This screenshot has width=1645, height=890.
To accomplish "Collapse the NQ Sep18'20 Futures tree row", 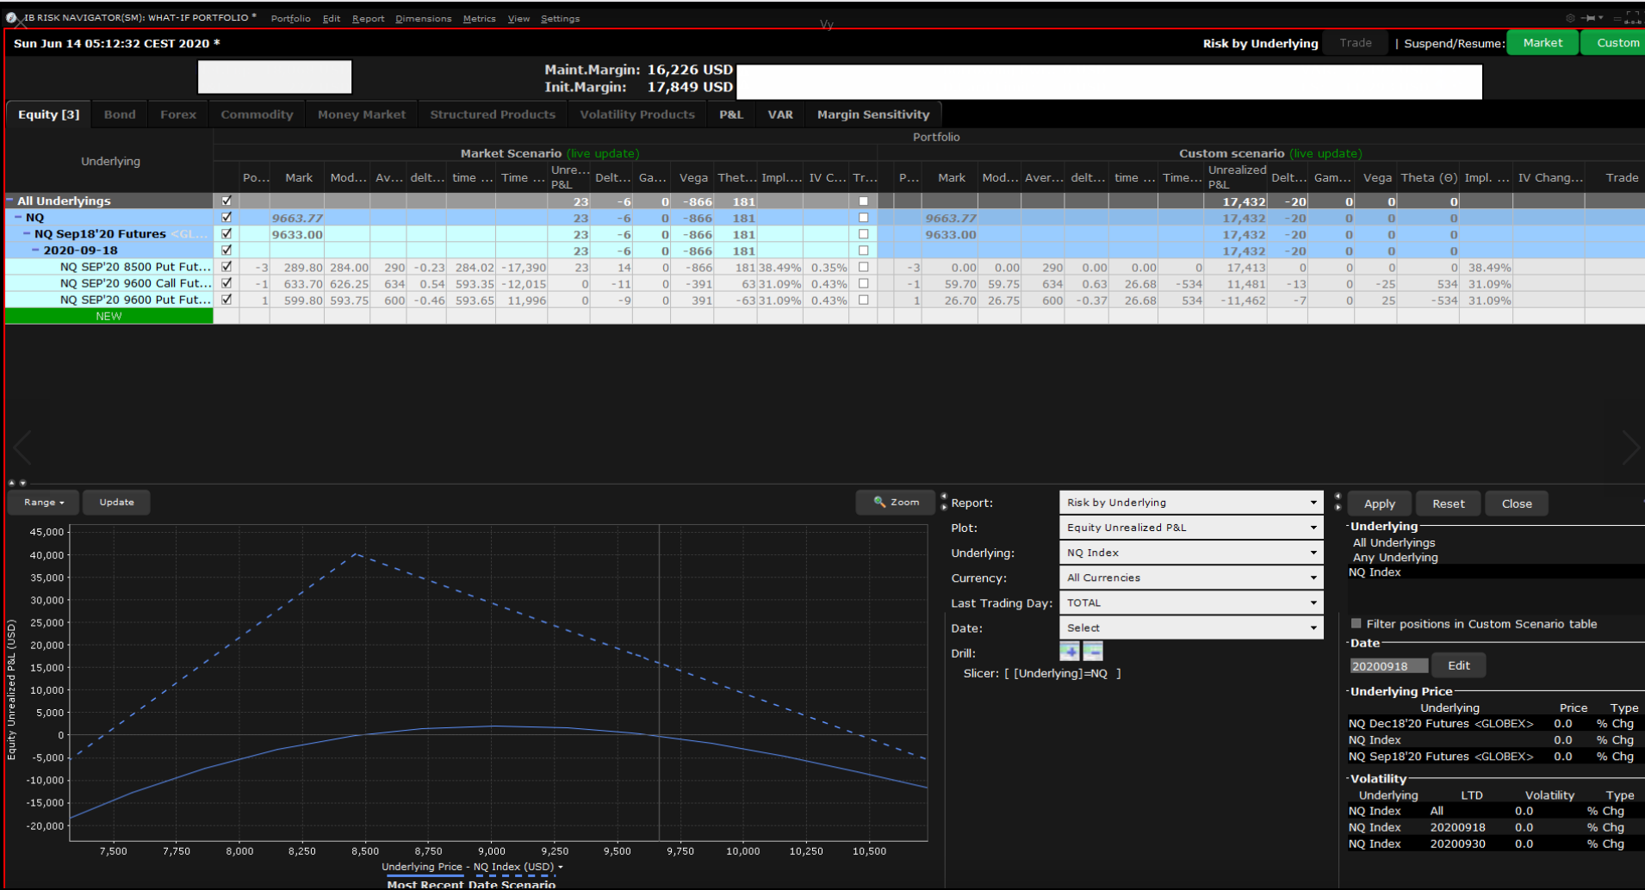I will (27, 234).
